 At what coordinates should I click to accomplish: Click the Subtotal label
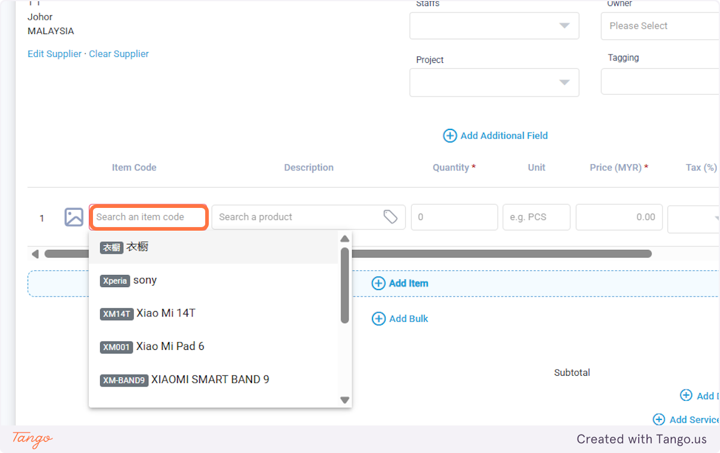572,373
